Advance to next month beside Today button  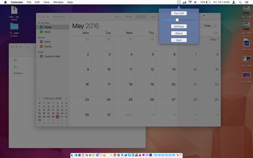click(x=216, y=26)
